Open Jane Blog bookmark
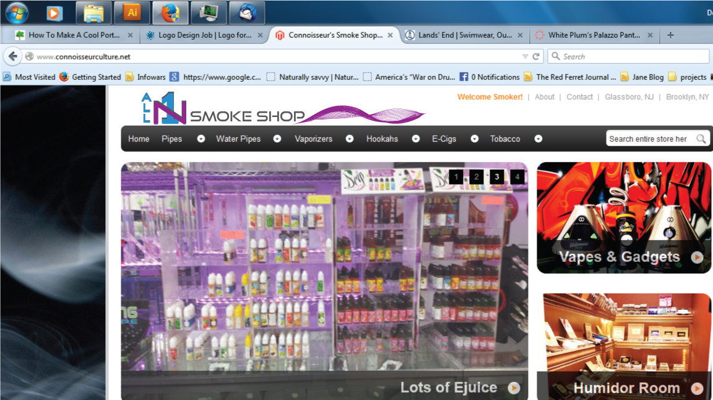The height and width of the screenshot is (400, 713). coord(642,77)
